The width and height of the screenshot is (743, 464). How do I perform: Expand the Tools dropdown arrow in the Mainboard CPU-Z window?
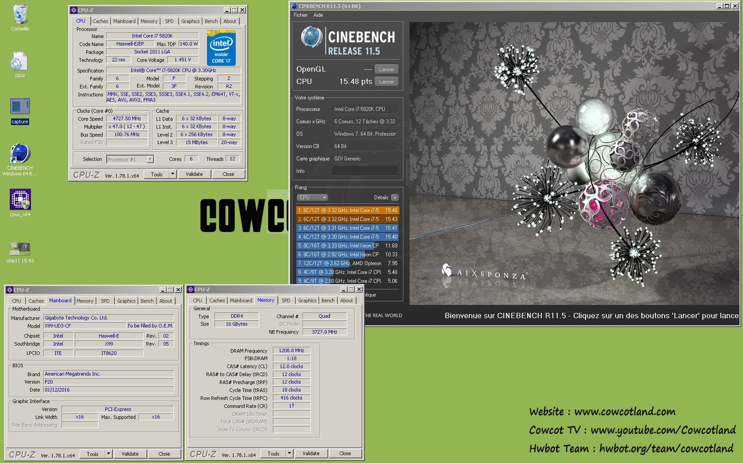click(x=108, y=454)
